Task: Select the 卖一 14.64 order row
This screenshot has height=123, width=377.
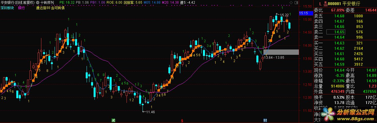Action: click(x=345, y=37)
